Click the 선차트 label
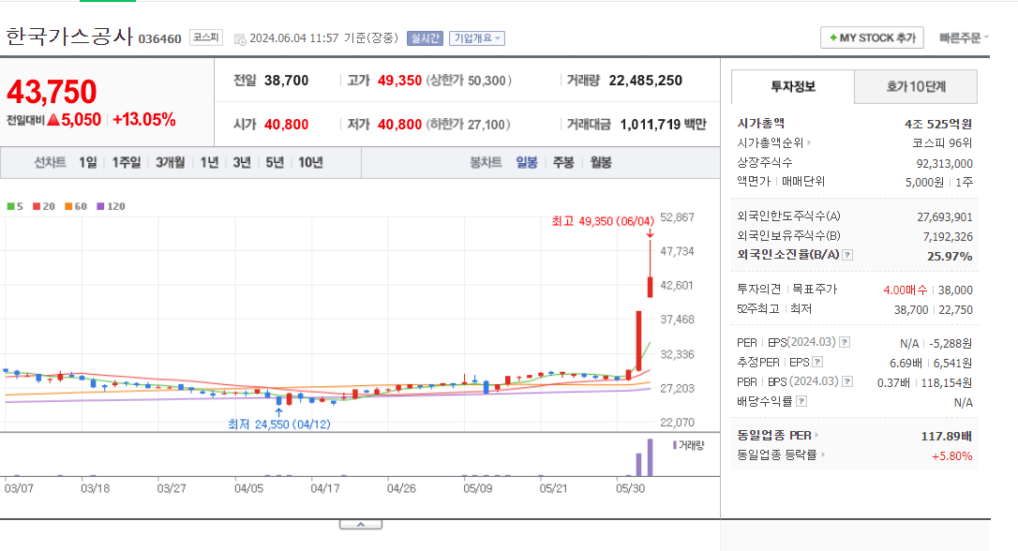This screenshot has width=1018, height=551. [x=50, y=162]
